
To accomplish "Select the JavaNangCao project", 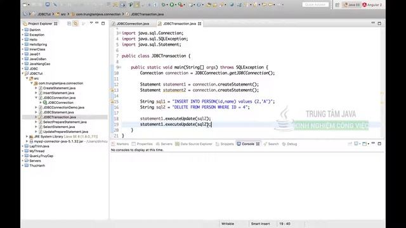I will 39,64.
